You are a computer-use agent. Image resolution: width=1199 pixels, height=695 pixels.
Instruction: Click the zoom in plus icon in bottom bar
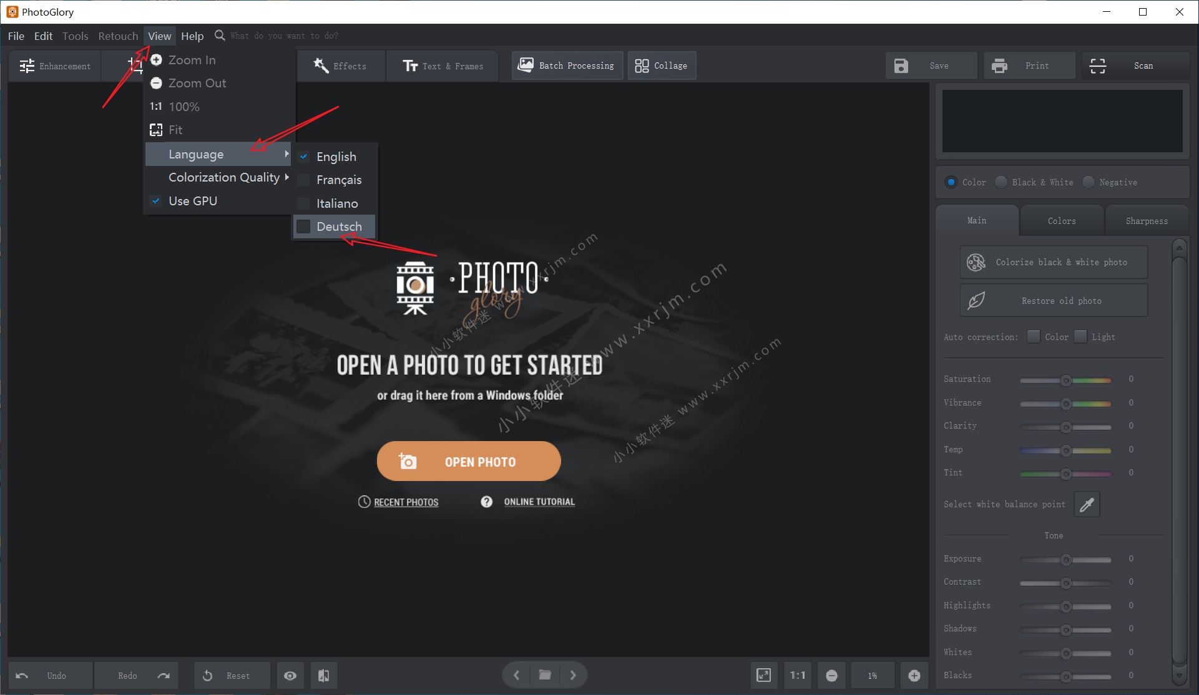pyautogui.click(x=914, y=676)
